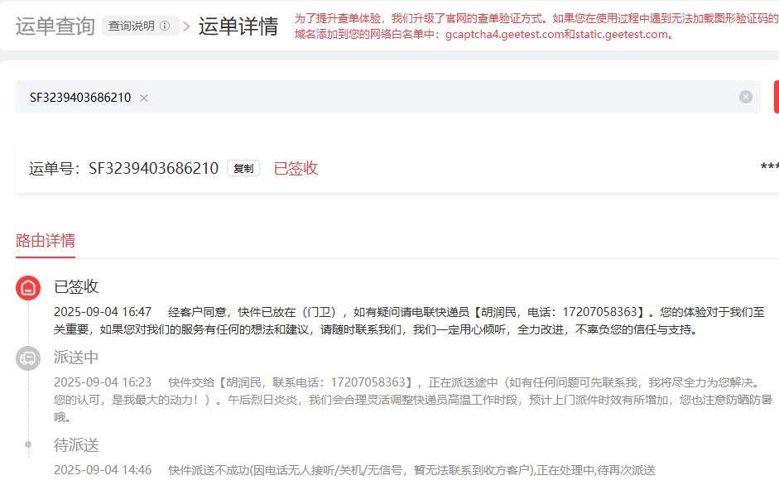The width and height of the screenshot is (779, 504).
Task: Click the red 已签收 status beside the 复制 button
Action: pos(296,168)
